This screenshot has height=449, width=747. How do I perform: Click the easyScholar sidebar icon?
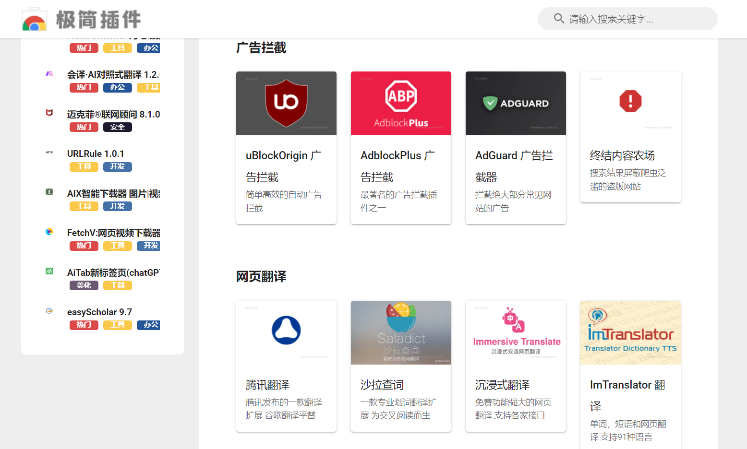pyautogui.click(x=49, y=311)
